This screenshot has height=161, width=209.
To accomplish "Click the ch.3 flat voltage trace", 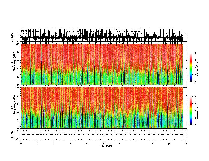I will (x=102, y=135).
